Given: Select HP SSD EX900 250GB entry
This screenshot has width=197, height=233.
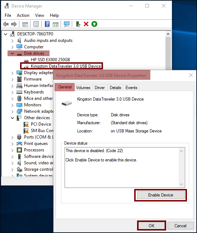Looking at the screenshot, I should 50,60.
